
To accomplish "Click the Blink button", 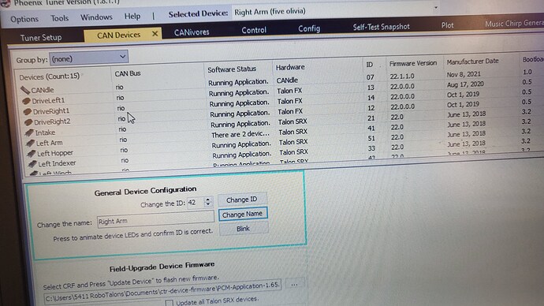I will [243, 229].
